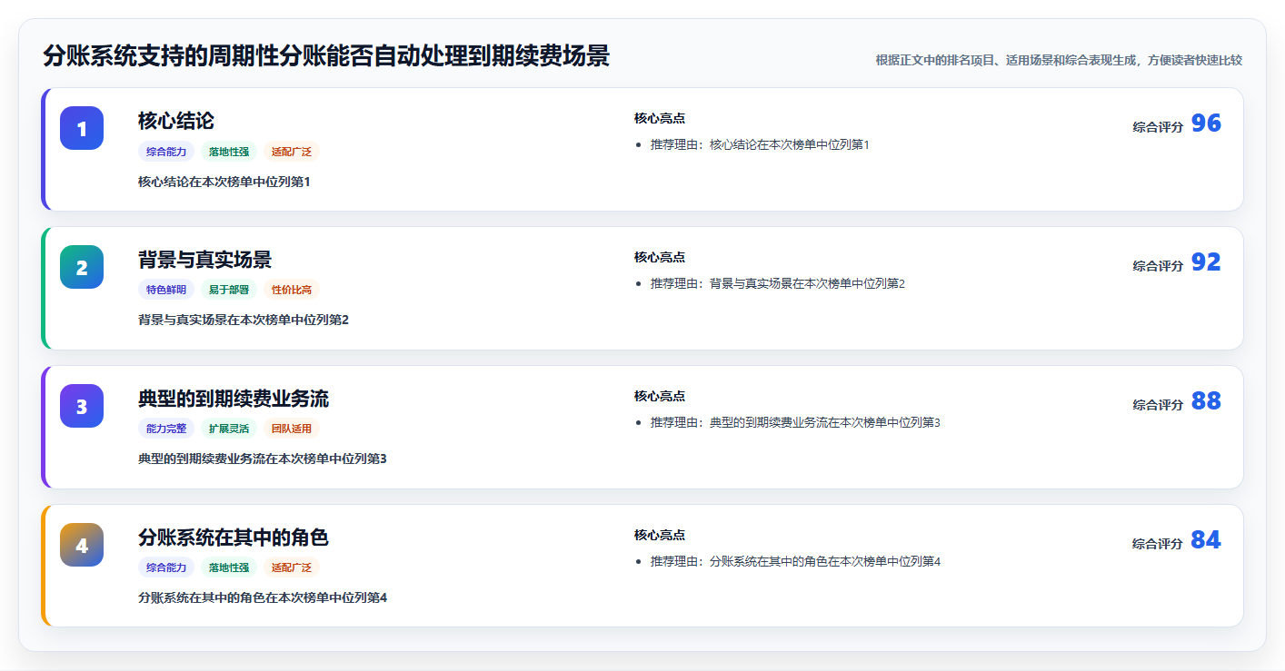Click the page title about 周期性分账

[x=326, y=56]
